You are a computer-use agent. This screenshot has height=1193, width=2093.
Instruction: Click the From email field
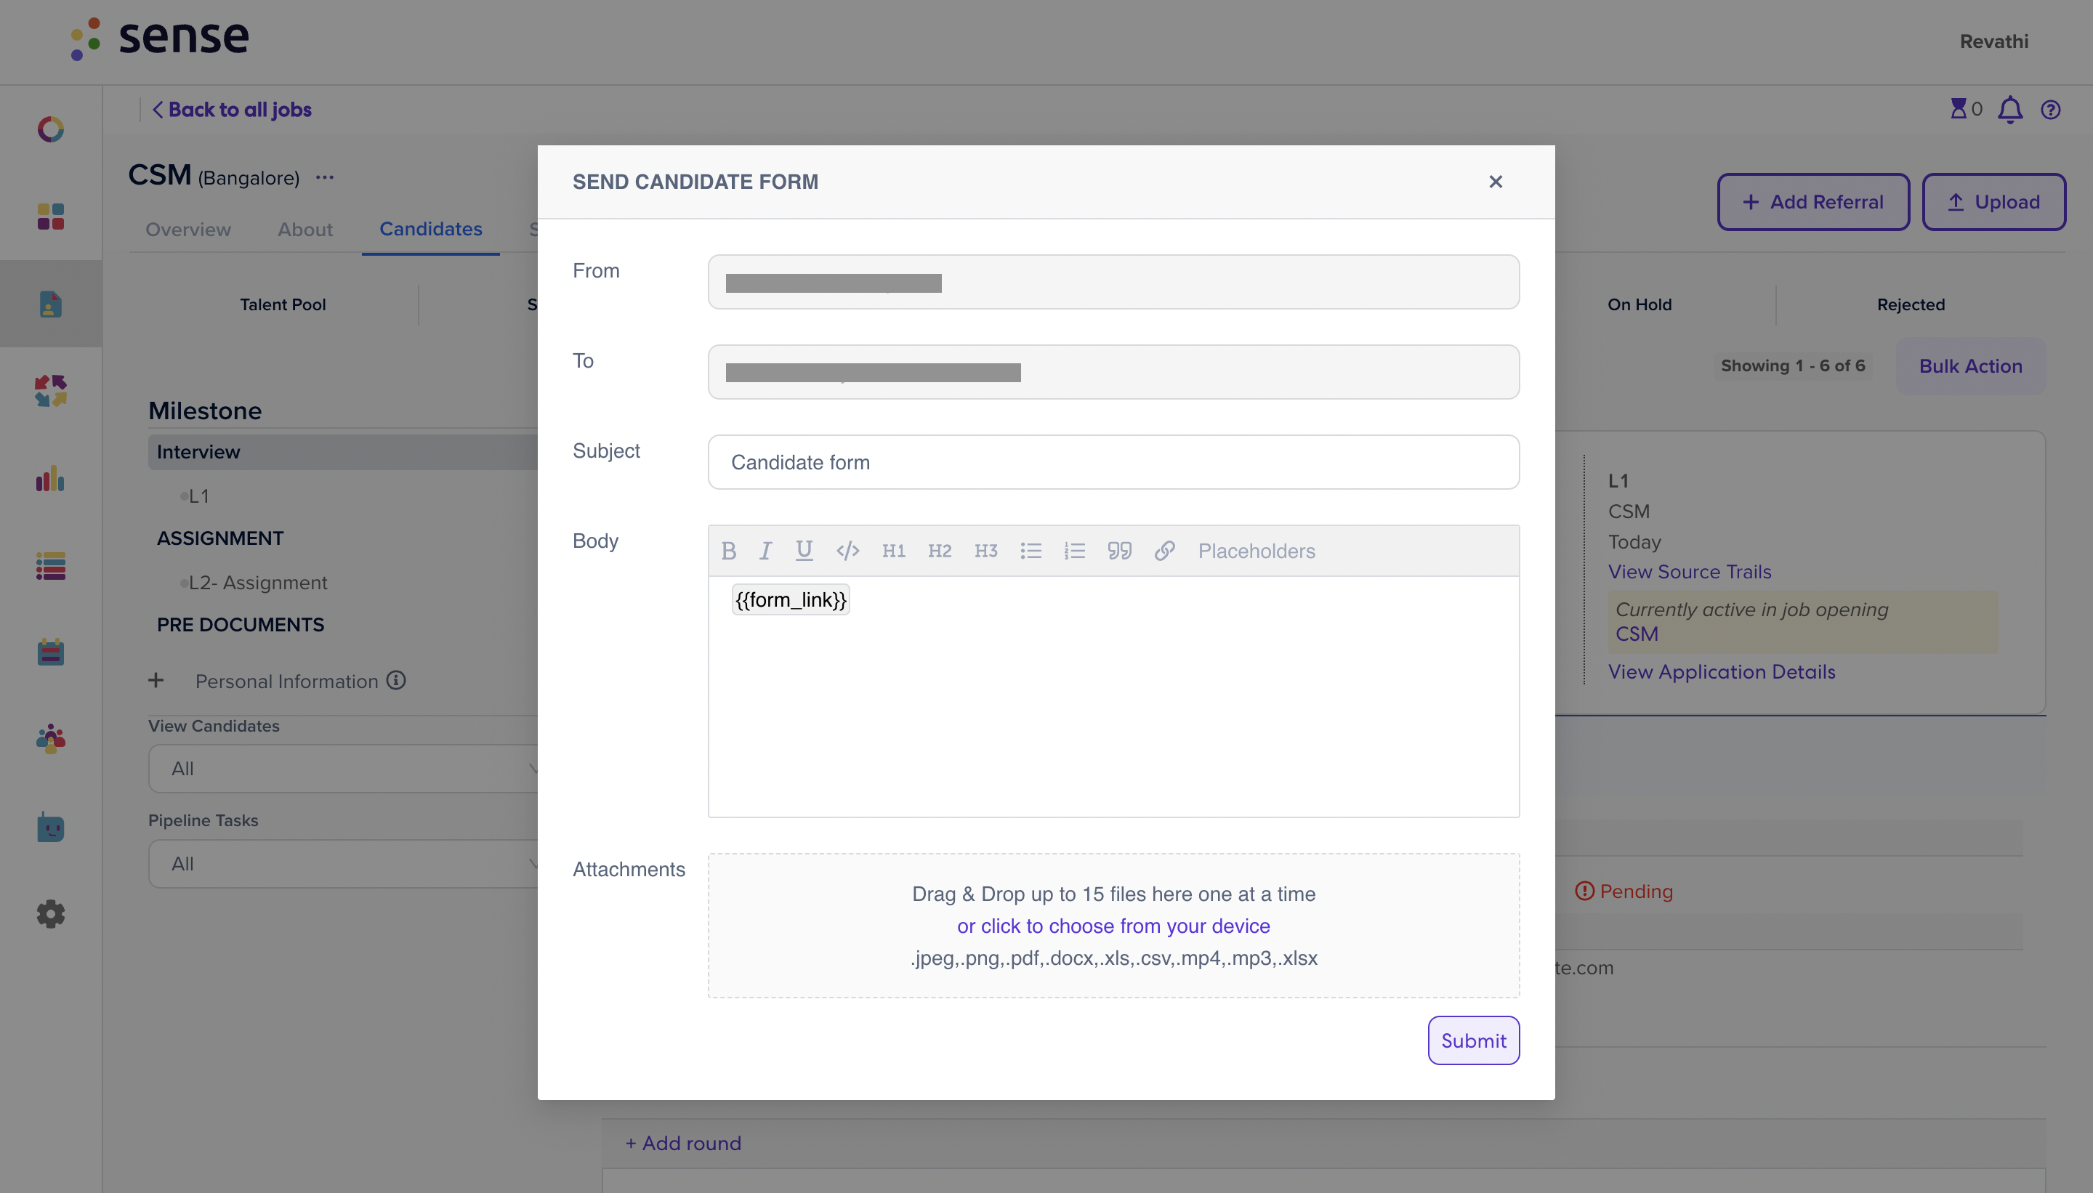pyautogui.click(x=1113, y=282)
